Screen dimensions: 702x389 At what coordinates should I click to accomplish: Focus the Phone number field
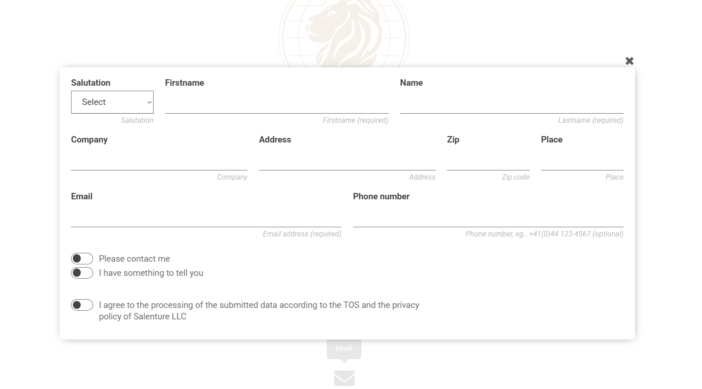pyautogui.click(x=488, y=216)
